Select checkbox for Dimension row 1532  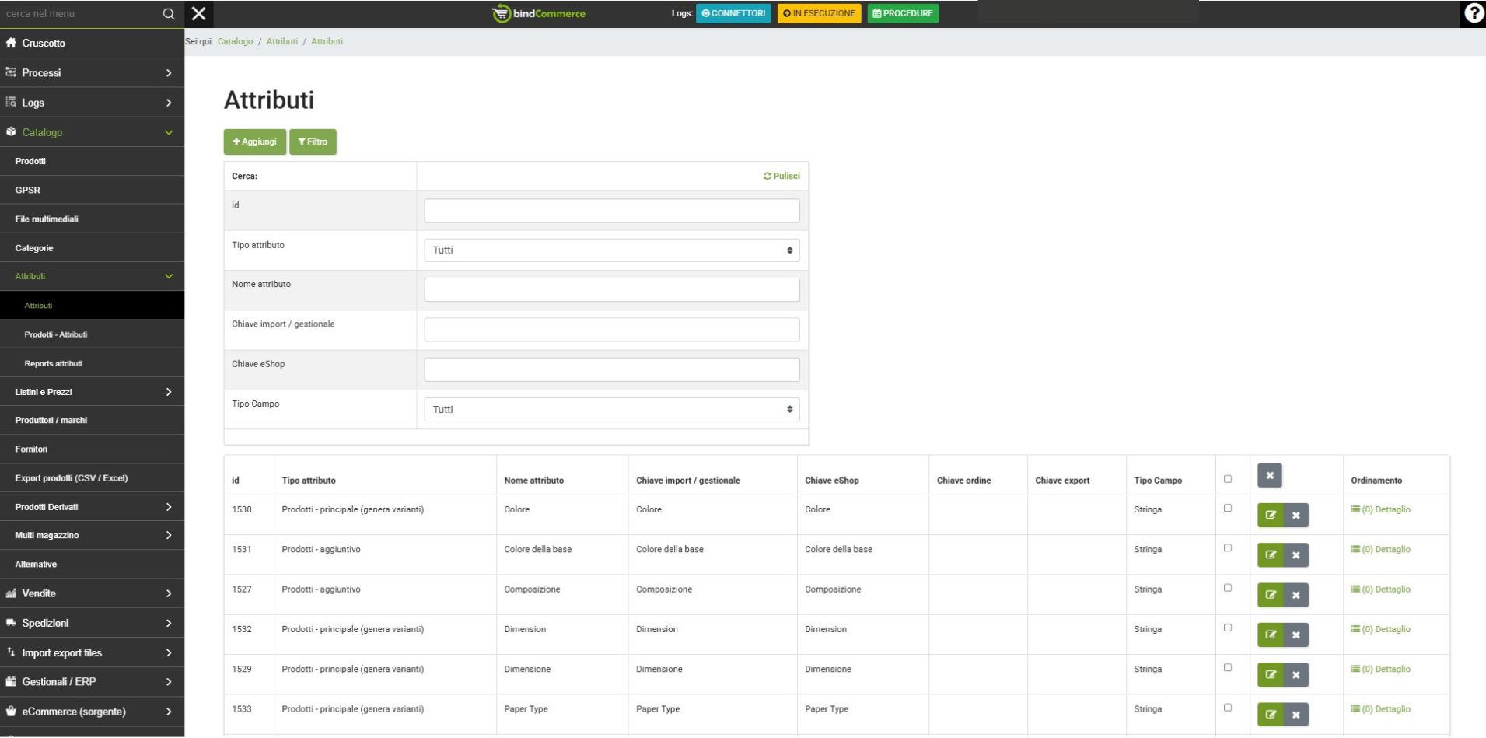[1228, 628]
